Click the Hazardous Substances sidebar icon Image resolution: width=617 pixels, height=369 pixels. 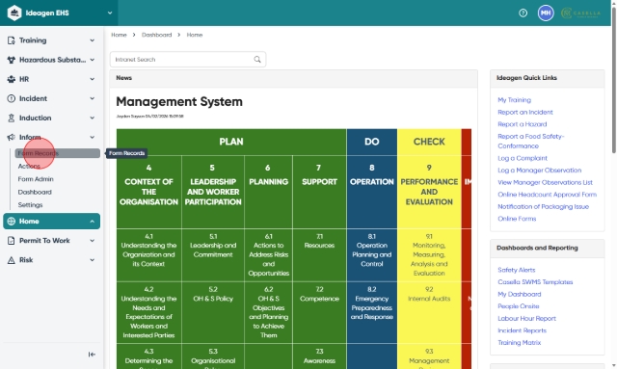click(x=11, y=60)
